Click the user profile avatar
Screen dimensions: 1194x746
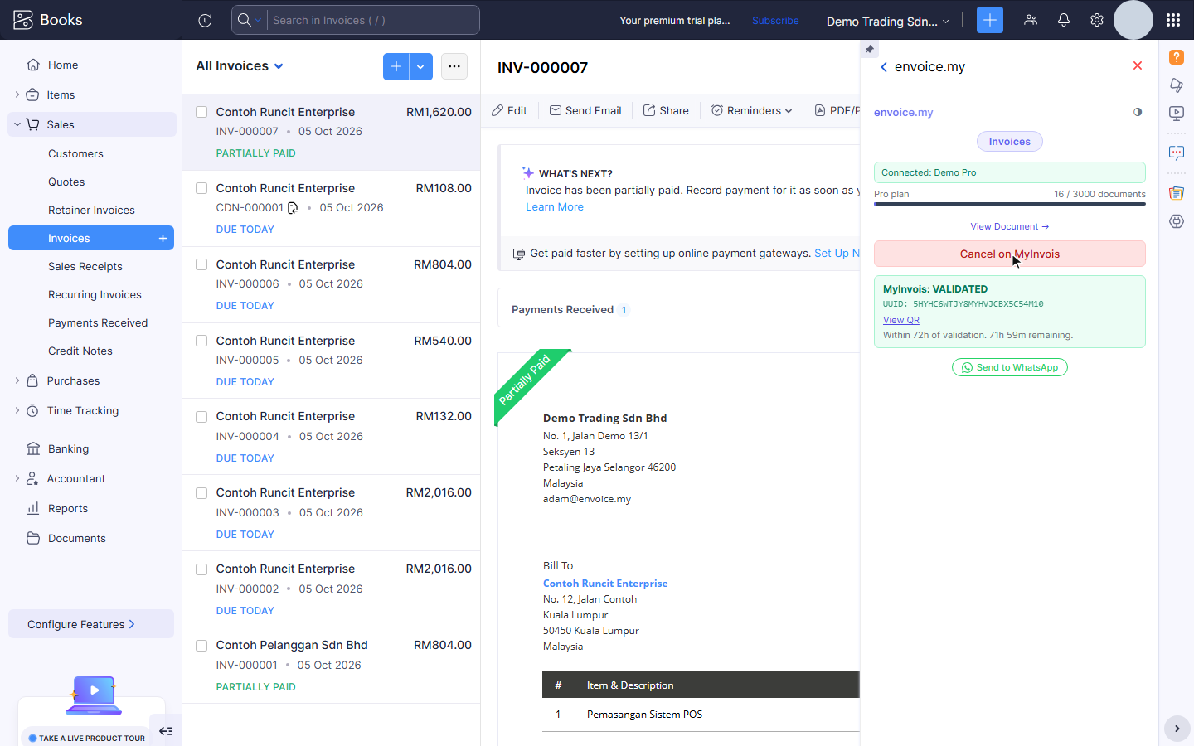pos(1133,20)
